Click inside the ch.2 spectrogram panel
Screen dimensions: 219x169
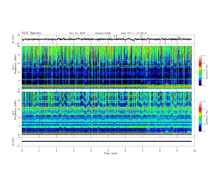106,113
